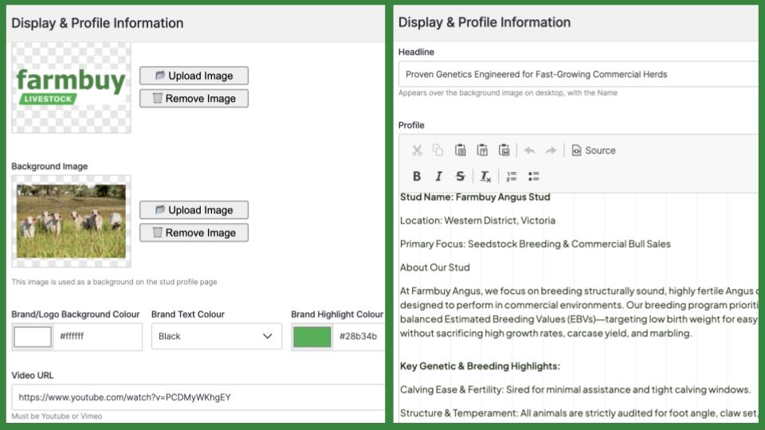Click the 'Background Image' label

point(49,166)
